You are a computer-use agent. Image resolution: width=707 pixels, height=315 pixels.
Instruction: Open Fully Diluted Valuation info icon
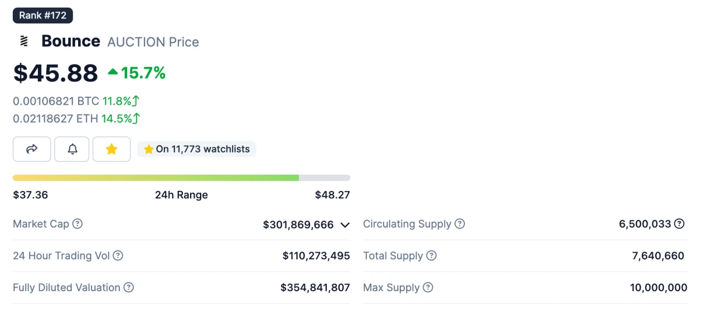click(128, 287)
